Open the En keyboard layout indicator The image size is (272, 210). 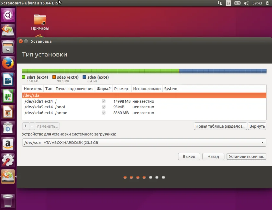coord(228,3)
